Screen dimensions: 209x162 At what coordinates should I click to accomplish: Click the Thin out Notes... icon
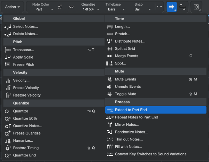(x=110, y=139)
